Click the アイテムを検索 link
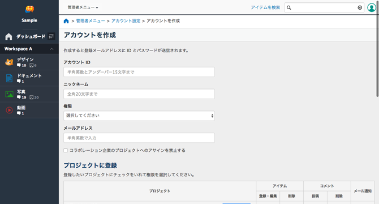 (265, 7)
